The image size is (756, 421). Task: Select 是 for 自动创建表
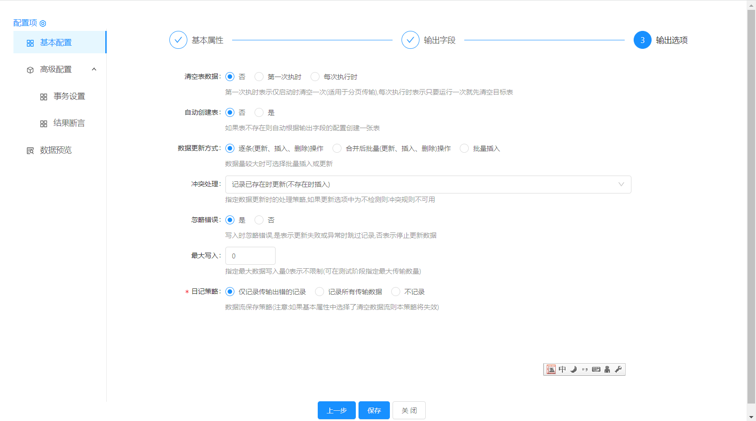259,112
